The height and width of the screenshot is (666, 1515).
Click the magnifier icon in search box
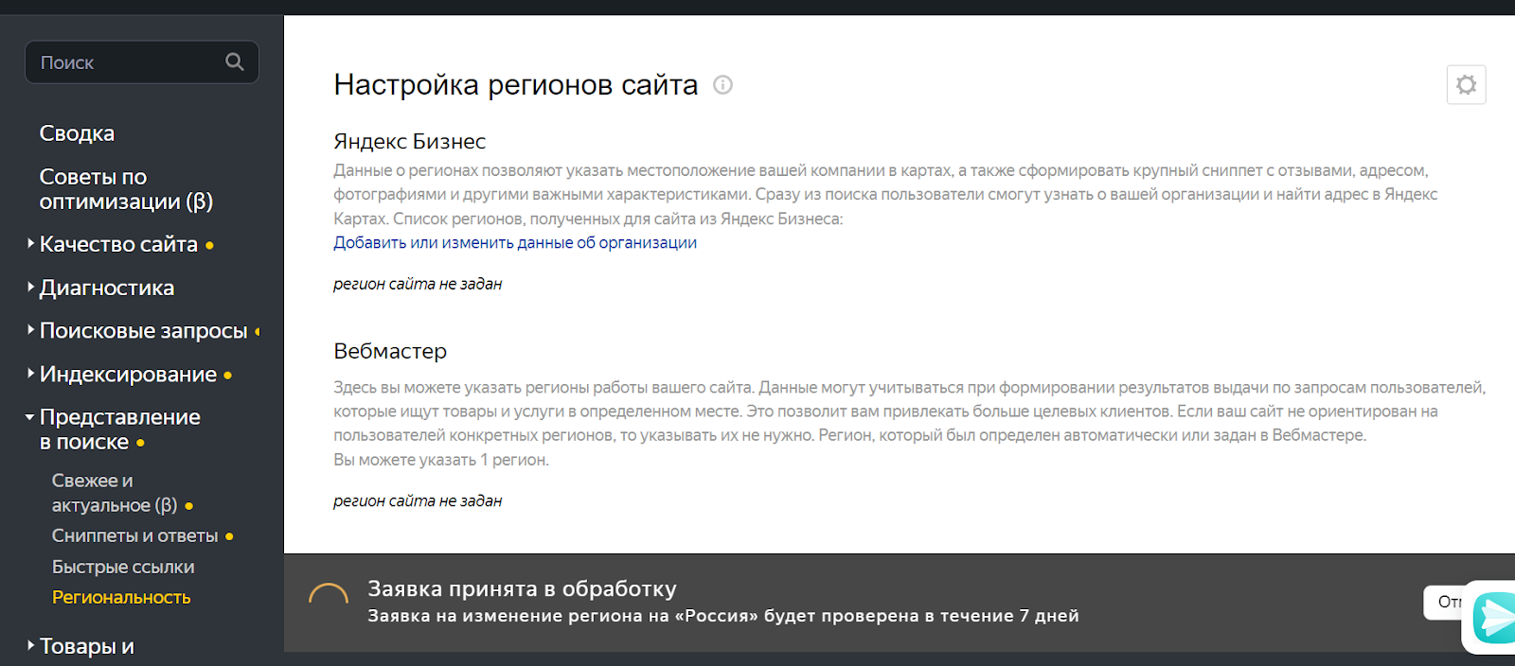click(x=234, y=62)
